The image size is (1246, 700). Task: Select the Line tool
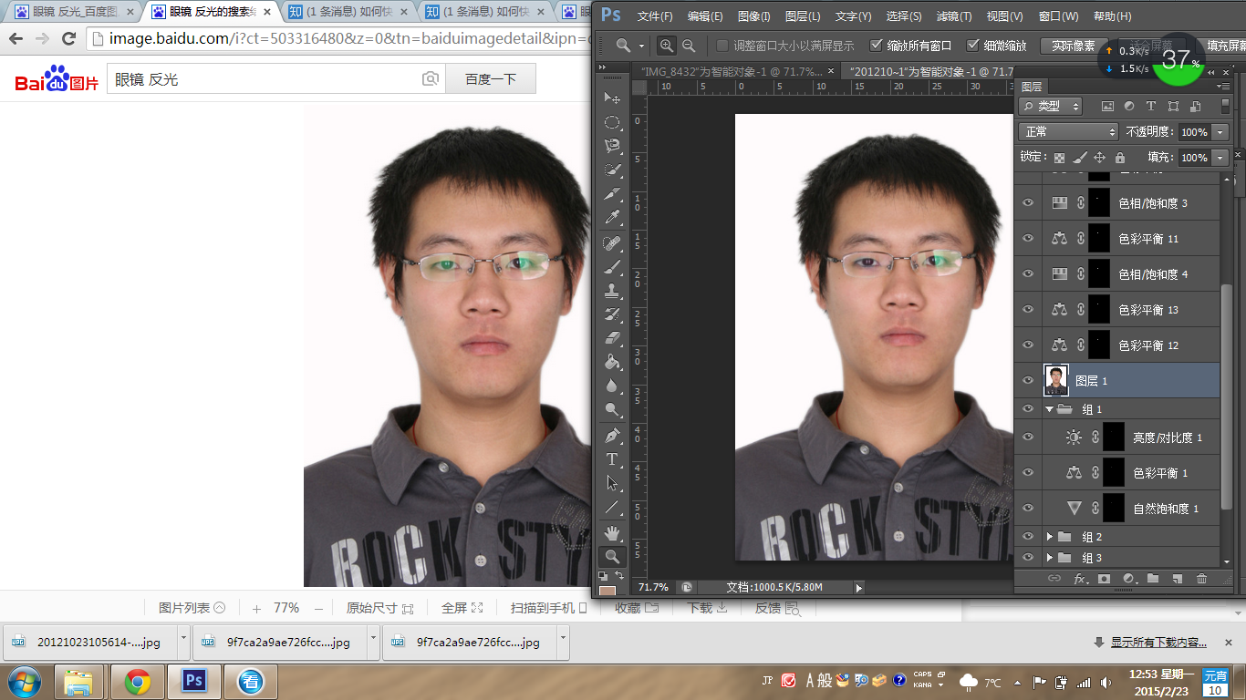(612, 507)
